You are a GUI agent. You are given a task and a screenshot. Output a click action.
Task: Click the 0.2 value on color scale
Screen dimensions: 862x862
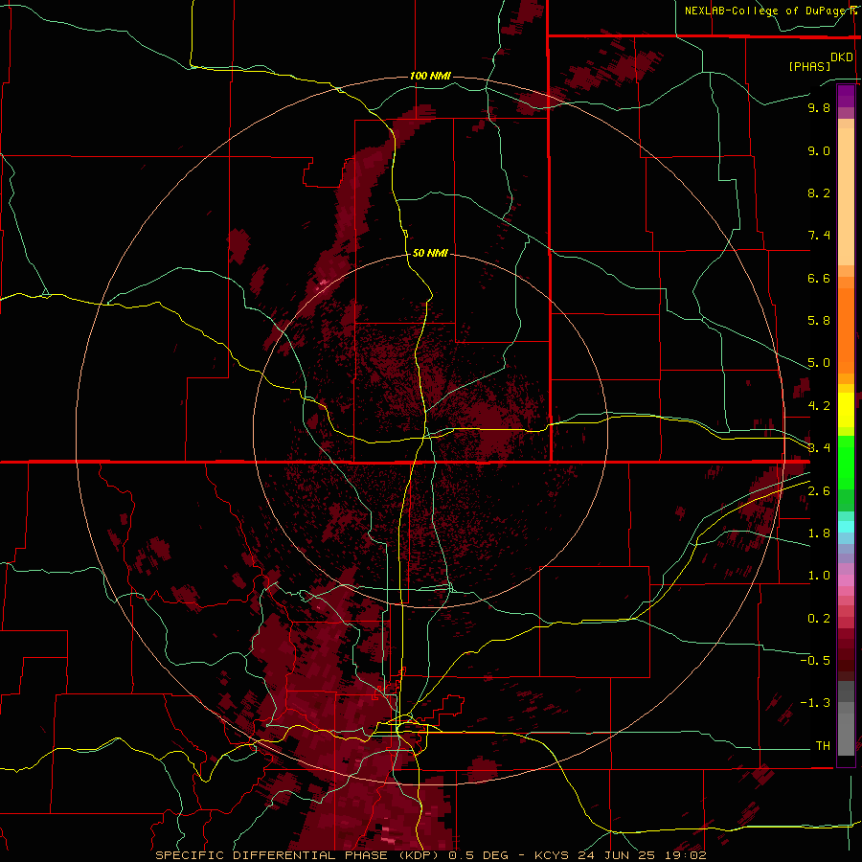pos(819,619)
